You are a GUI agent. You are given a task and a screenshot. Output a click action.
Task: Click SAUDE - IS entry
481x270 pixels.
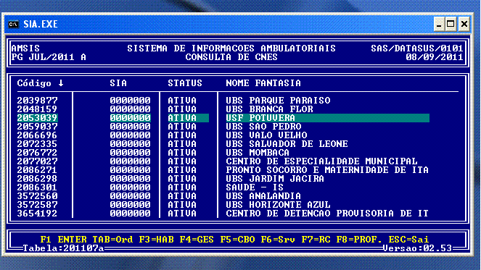pyautogui.click(x=255, y=187)
